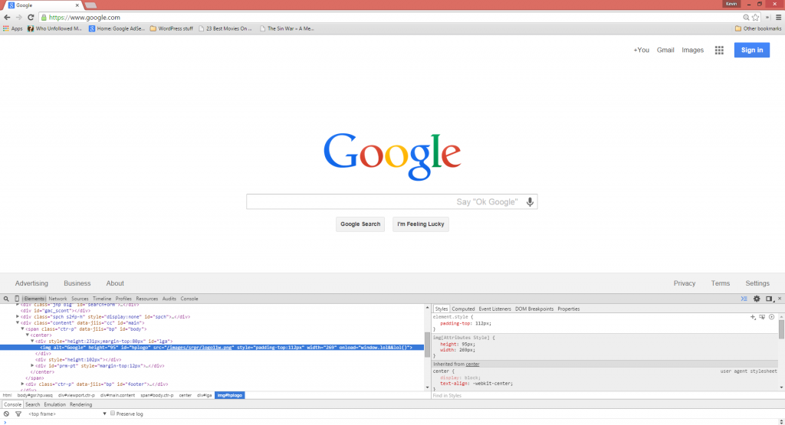Viewport: 785px width, 425px height.
Task: Toggle the DevTools console drawer icon
Action: pyautogui.click(x=744, y=299)
